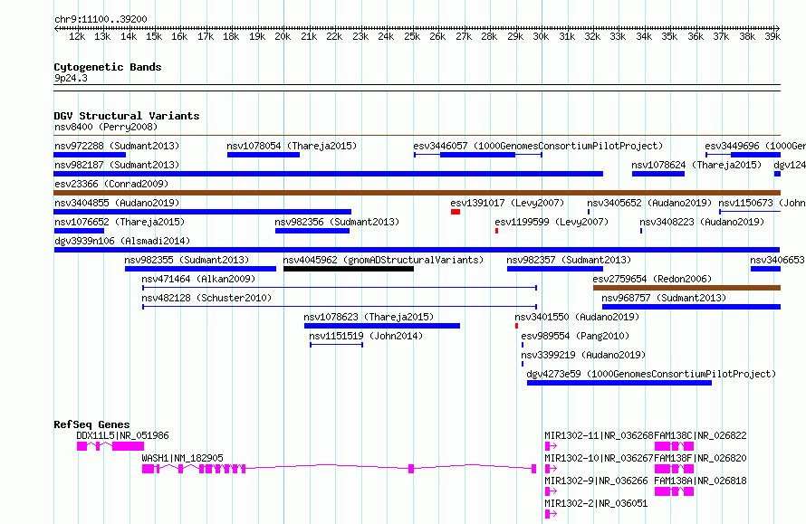Open nsv1151519 (John2014) variant label
Screen dimensions: 806x524
[366, 336]
